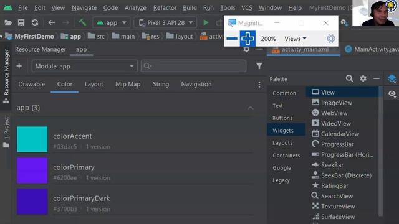Viewport: 399px width, 224px height.
Task: Open the 1: Project side tool window
Action: 6,133
